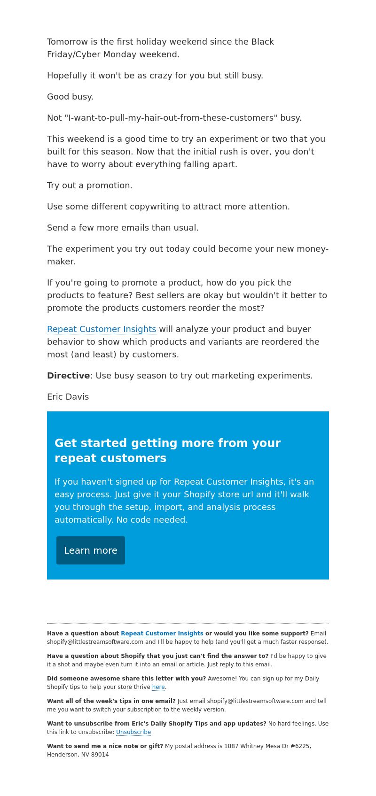
Task: Click the 'Send a few more emails' sentence
Action: pyautogui.click(x=123, y=228)
